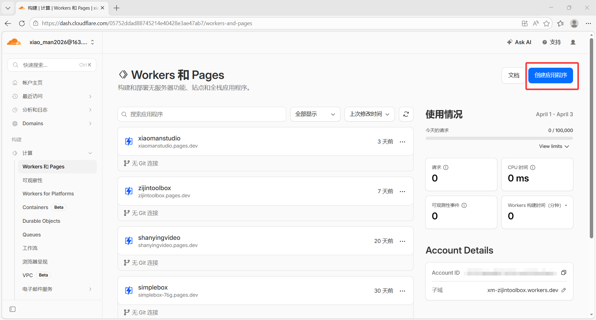Screen dimensions: 596x320
Task: Add page to favorites with star icon
Action: [x=546, y=23]
